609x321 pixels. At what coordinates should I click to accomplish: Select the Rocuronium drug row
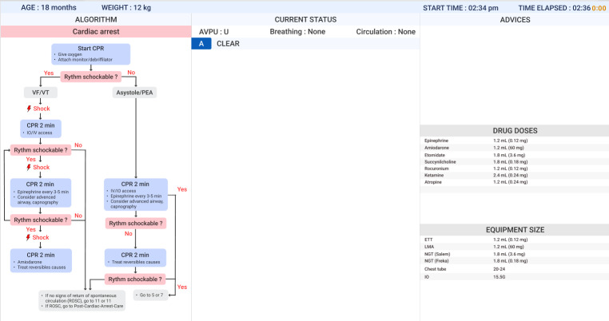(x=515, y=168)
